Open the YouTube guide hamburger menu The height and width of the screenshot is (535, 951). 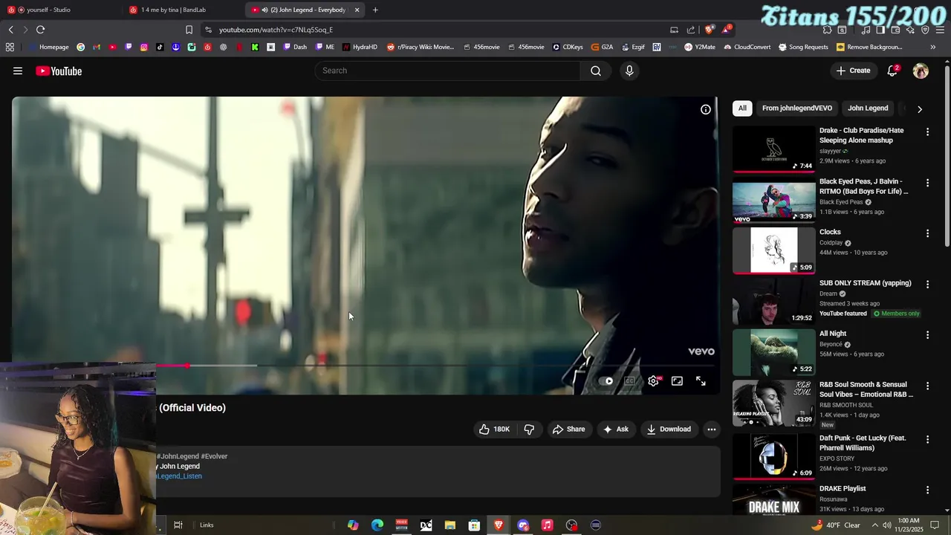(x=18, y=71)
